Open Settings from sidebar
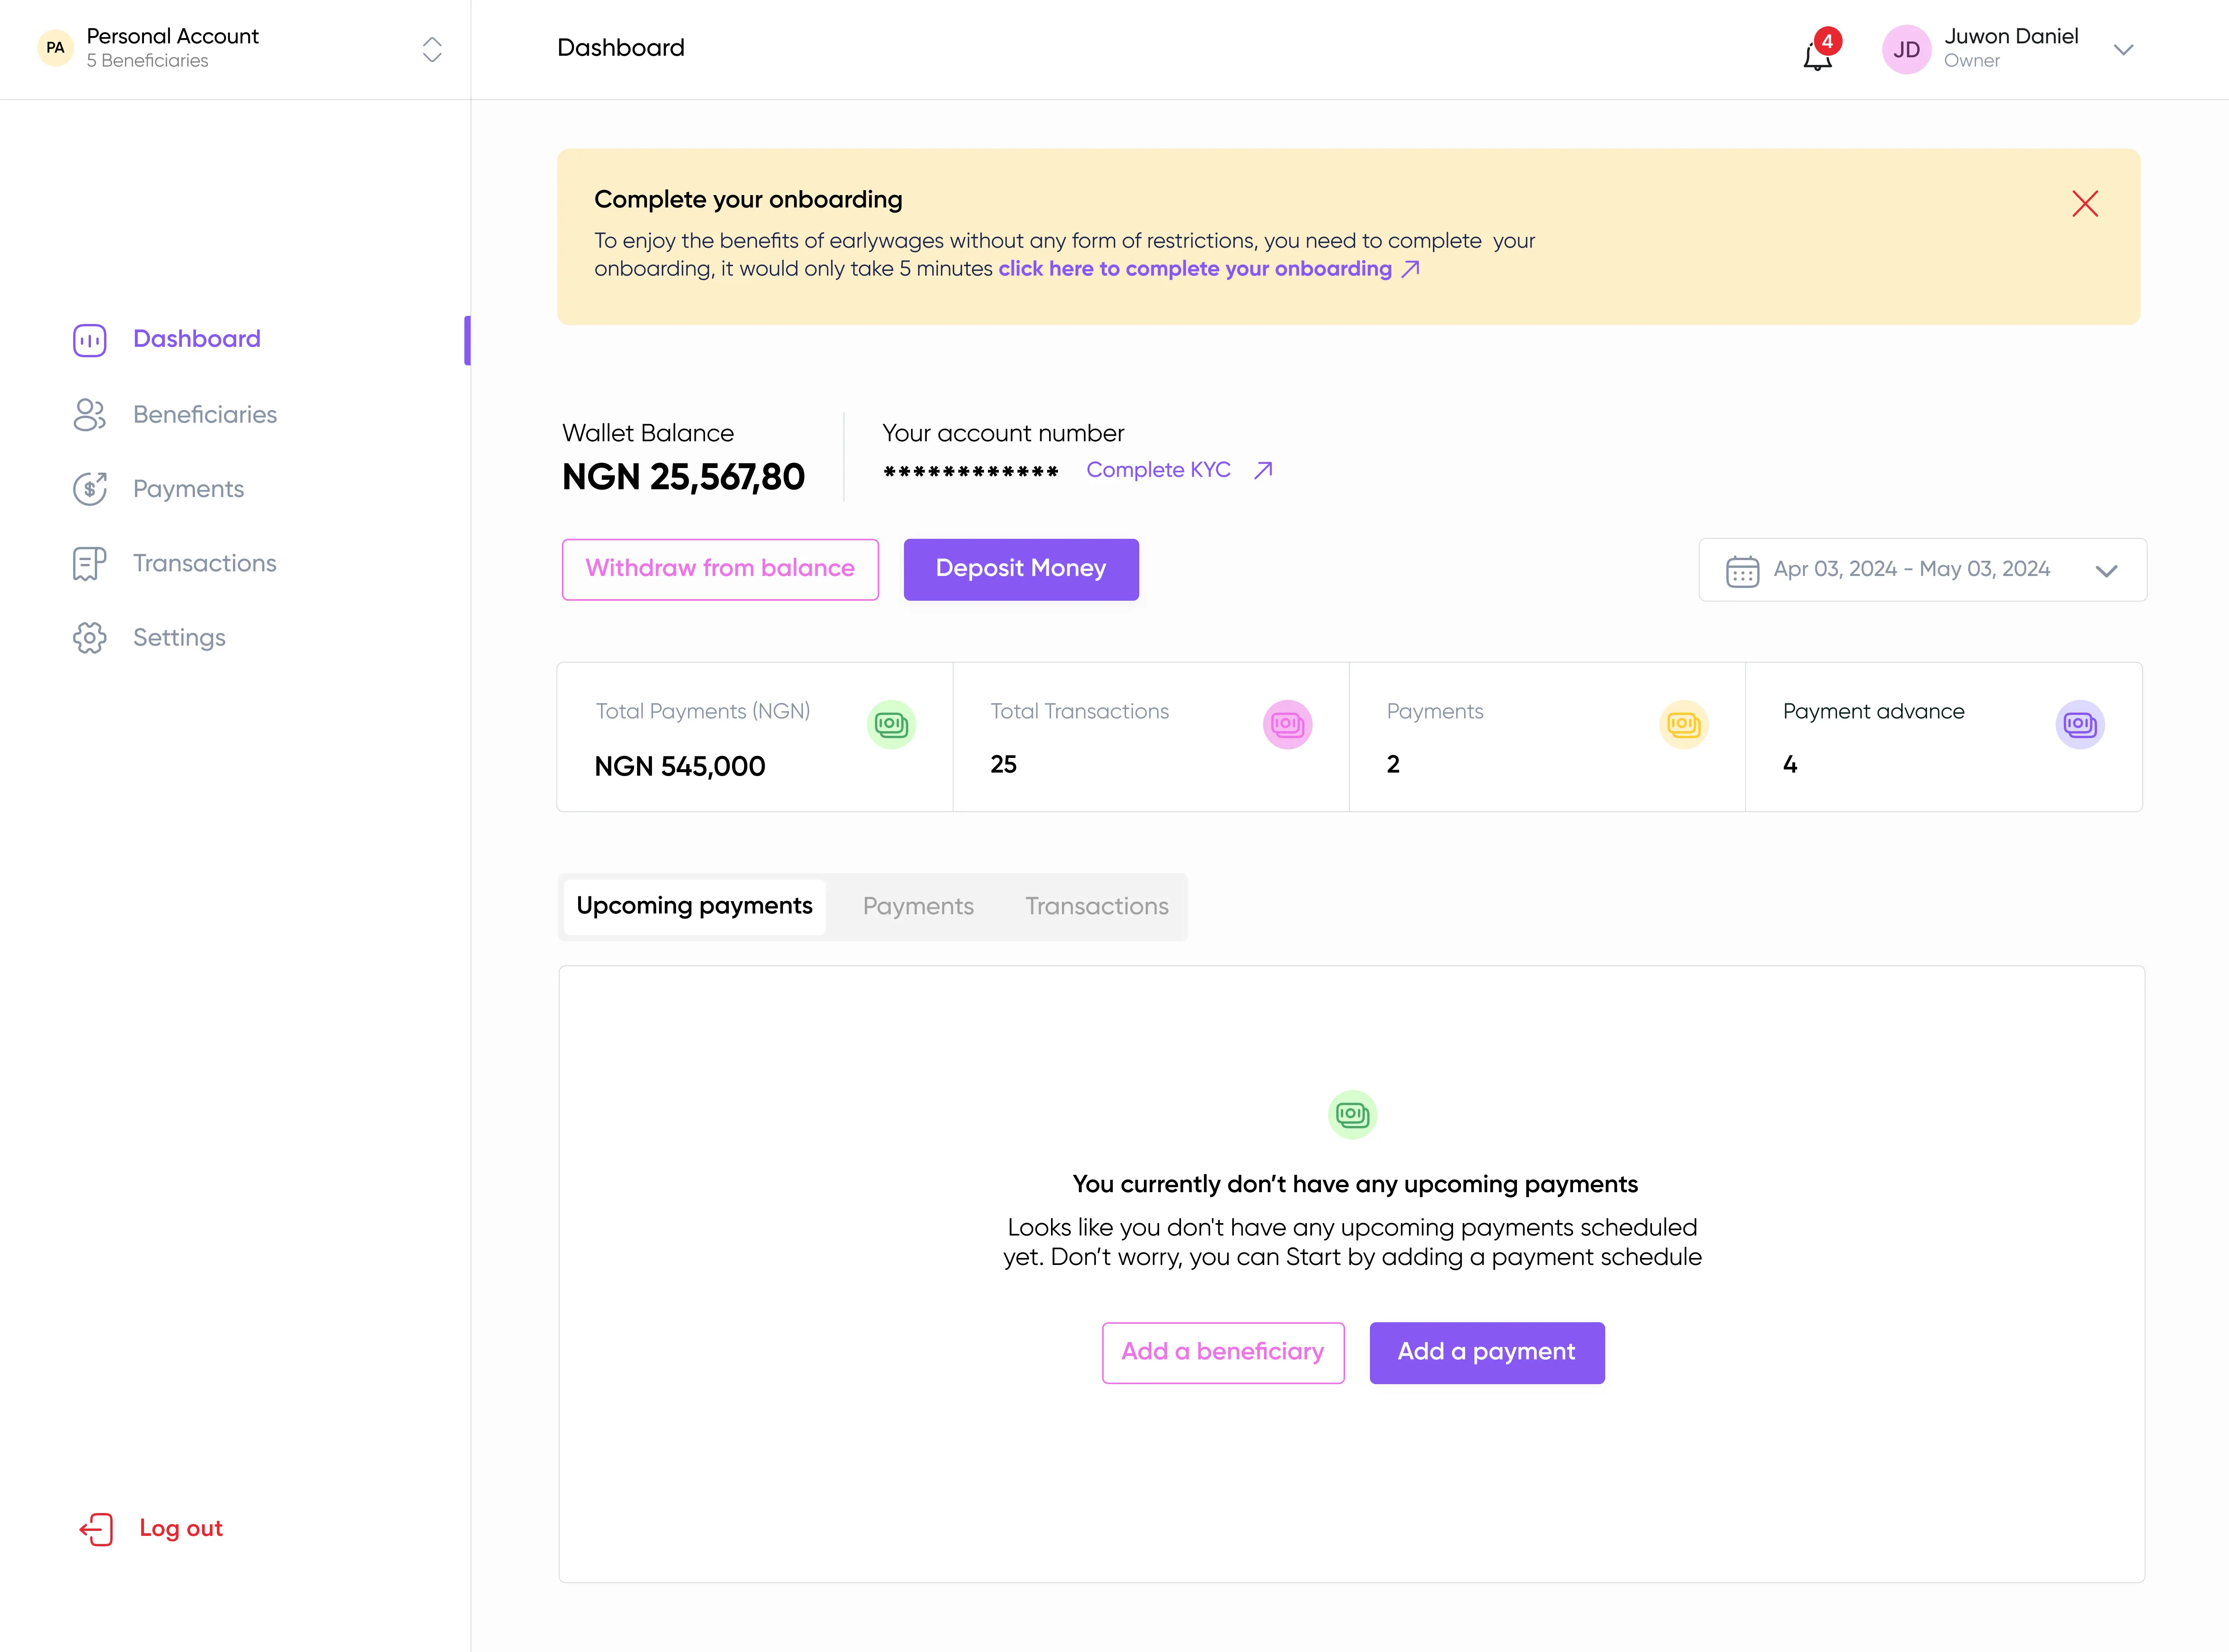This screenshot has width=2229, height=1652. 180,638
